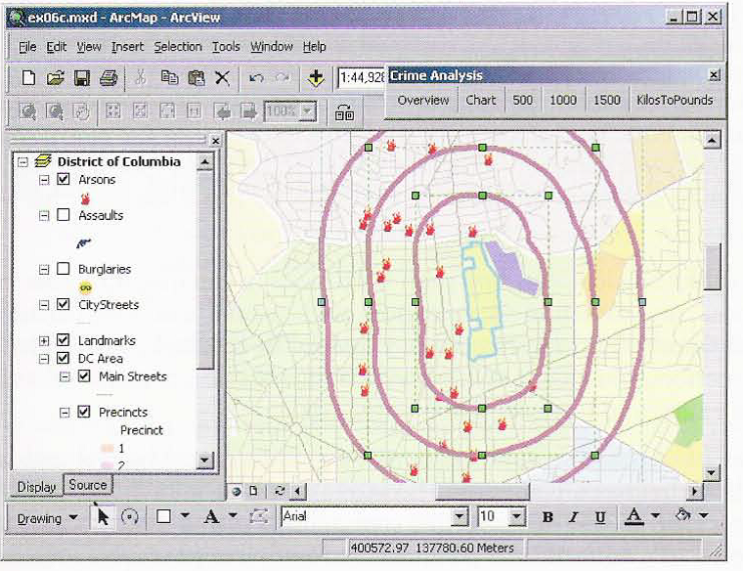Open the View menu
Screen dimensions: 743x571
(x=89, y=46)
